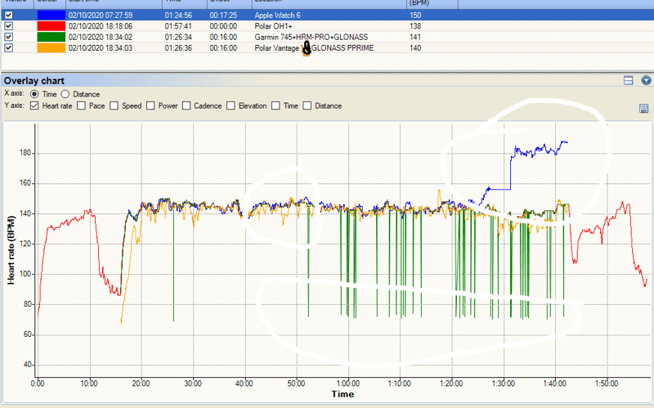Viewport: 654px width, 408px height.
Task: Click the blue colour swatch for Apple Watch 6
Action: 51,15
